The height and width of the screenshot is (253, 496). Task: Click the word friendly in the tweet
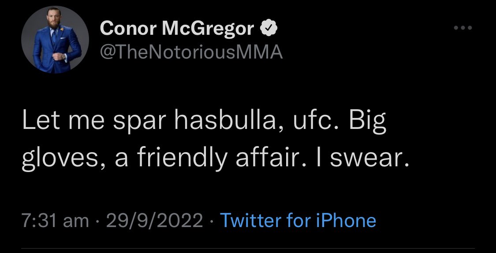pos(182,159)
